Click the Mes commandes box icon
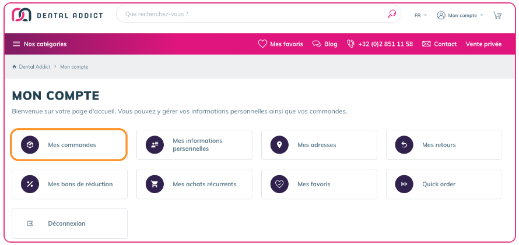Viewport: 519px width, 245px height. (x=30, y=145)
